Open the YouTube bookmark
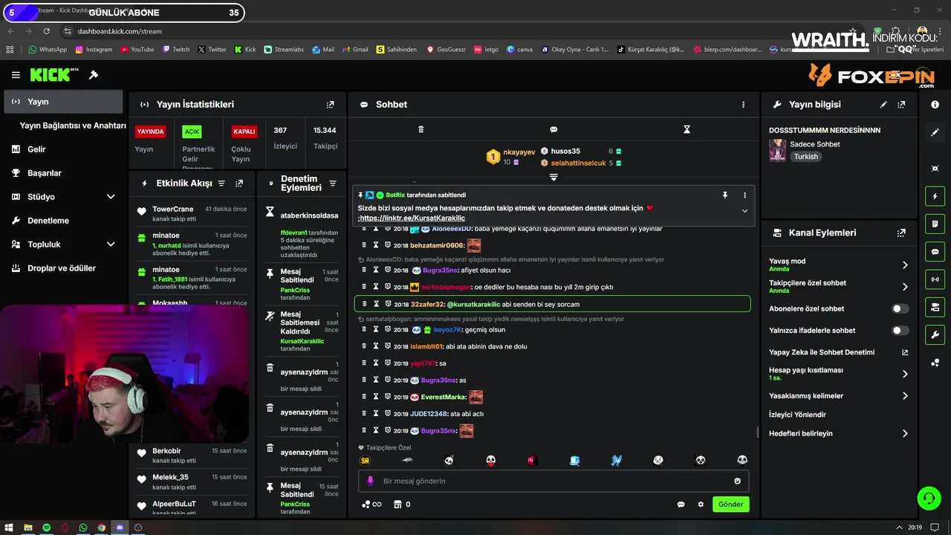The height and width of the screenshot is (535, 951). pyautogui.click(x=137, y=50)
